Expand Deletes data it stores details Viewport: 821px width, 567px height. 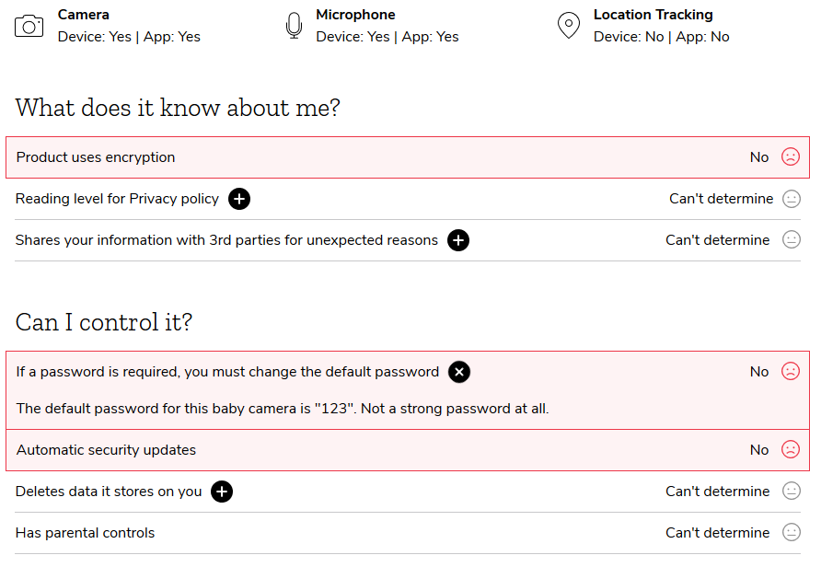[222, 492]
